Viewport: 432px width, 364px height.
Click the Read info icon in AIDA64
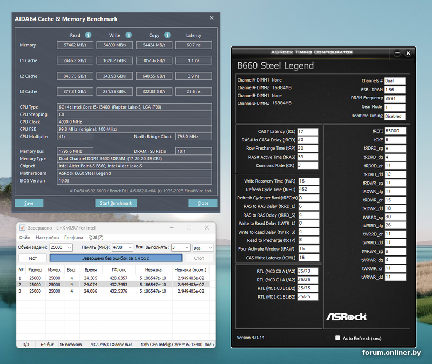click(x=88, y=35)
